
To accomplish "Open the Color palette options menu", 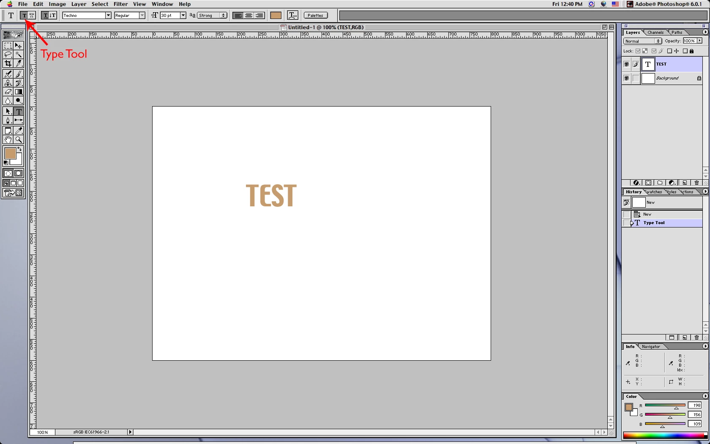I will tap(705, 396).
